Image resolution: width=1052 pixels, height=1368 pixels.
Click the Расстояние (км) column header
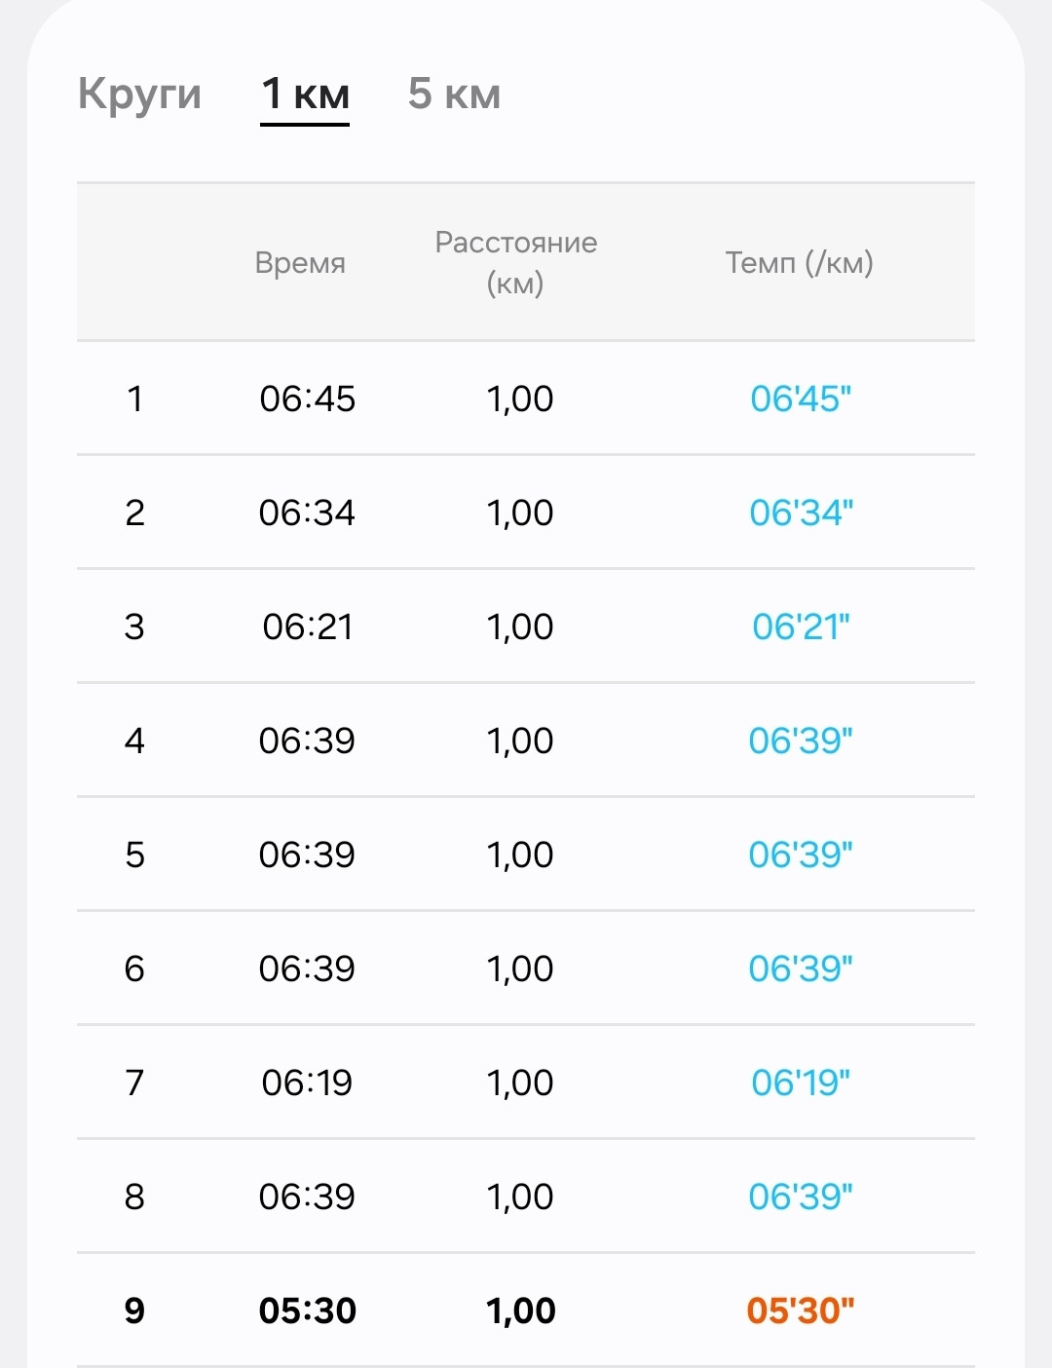point(515,263)
